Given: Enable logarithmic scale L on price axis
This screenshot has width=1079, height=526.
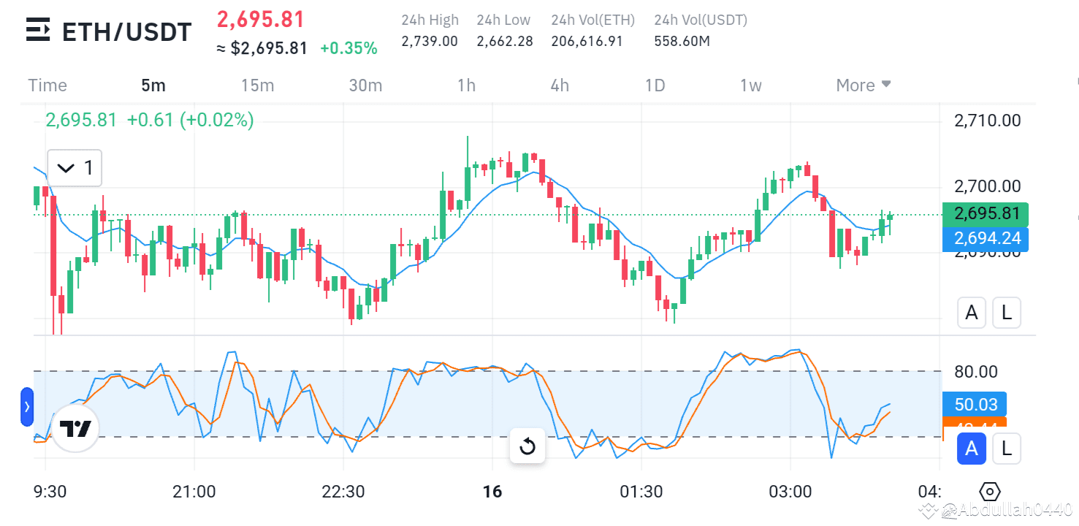Looking at the screenshot, I should 1006,312.
